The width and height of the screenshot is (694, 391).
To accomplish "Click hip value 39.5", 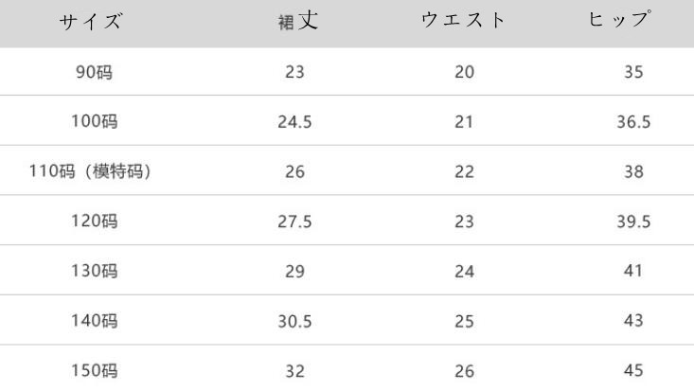I will pos(633,222).
